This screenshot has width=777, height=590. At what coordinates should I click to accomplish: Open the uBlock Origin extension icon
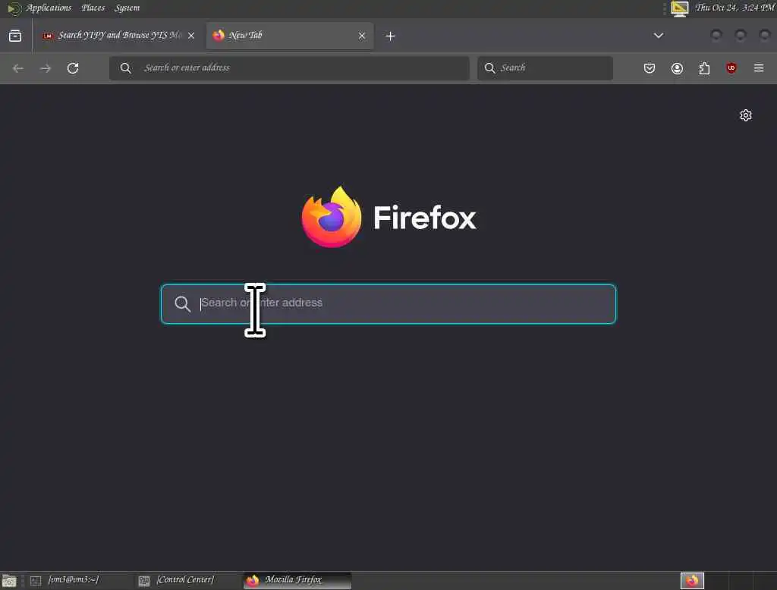click(731, 67)
